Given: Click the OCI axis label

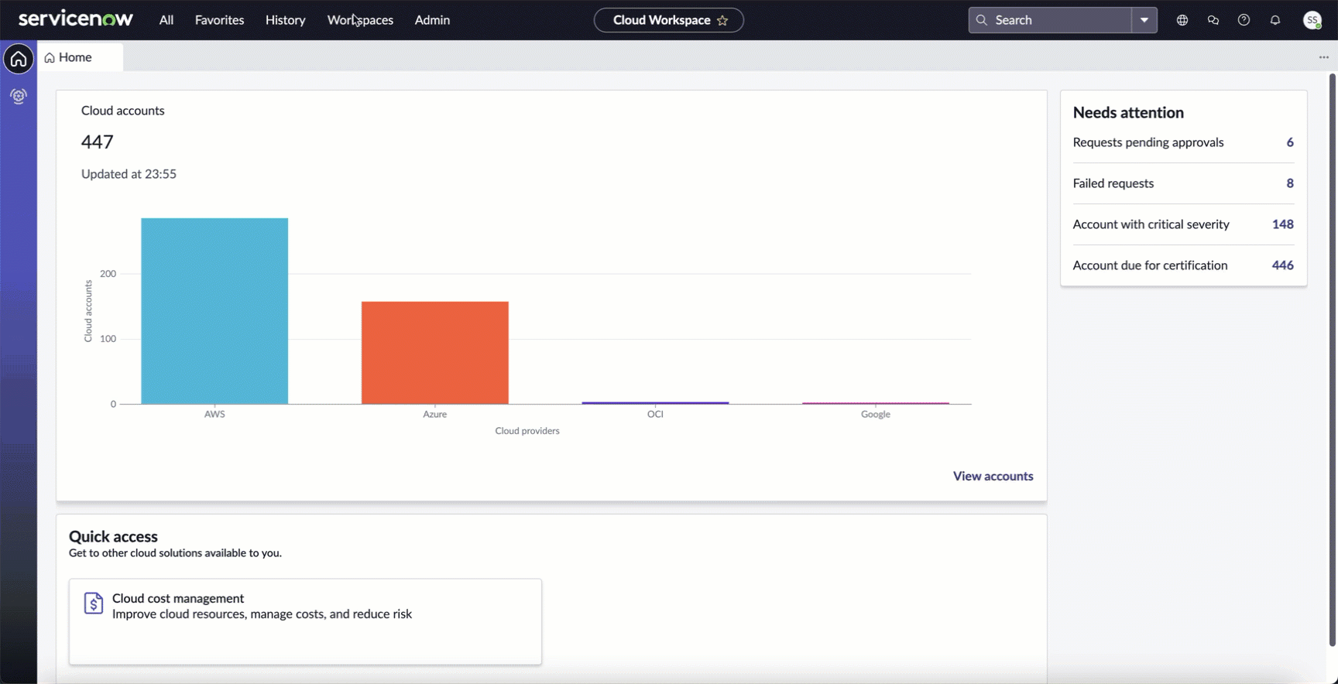Looking at the screenshot, I should (655, 414).
